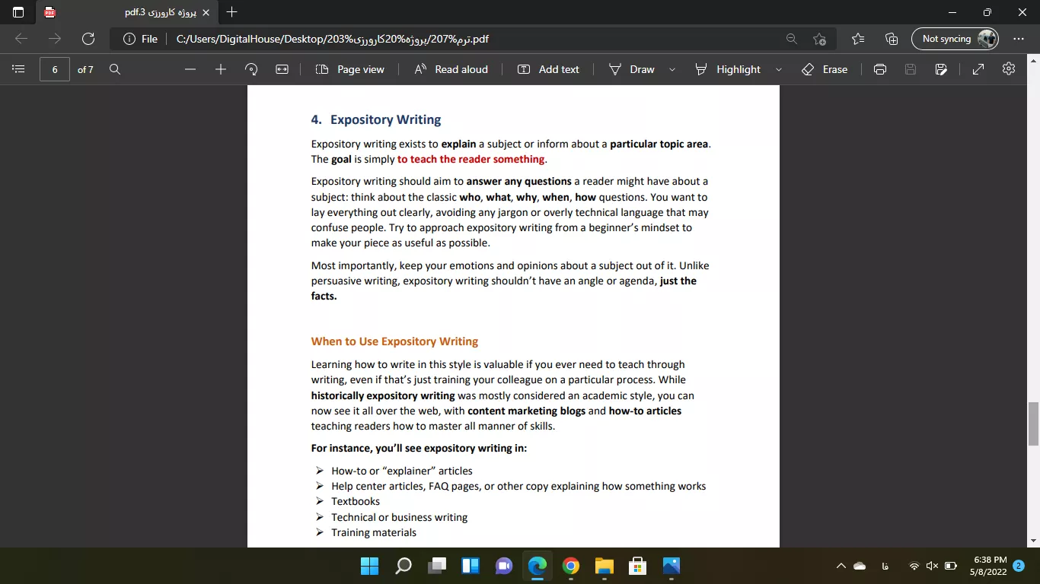This screenshot has height=584, width=1040.
Task: Click the muted volume tray icon
Action: (933, 566)
